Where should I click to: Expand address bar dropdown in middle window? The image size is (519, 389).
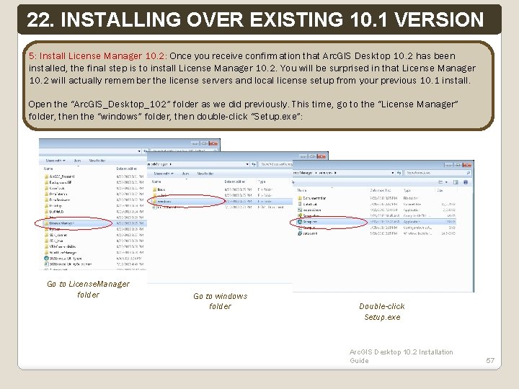247,164
